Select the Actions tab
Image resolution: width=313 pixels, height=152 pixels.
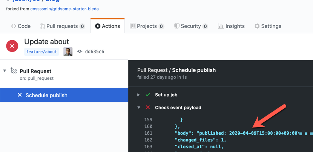pos(107,26)
